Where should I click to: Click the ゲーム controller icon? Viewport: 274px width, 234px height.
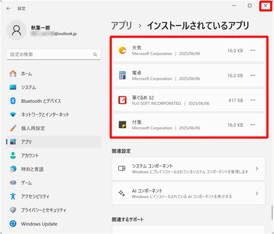tap(13, 182)
